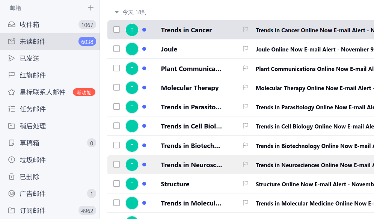Select the 未读邮件 unread folder
Image resolution: width=374 pixels, height=219 pixels.
click(x=50, y=42)
